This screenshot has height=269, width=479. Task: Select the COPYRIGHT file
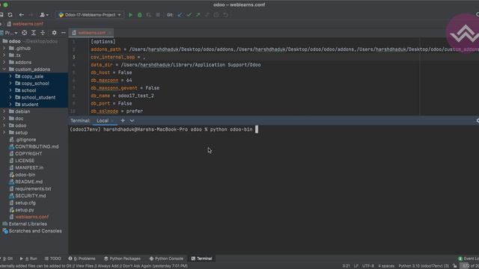(x=28, y=153)
